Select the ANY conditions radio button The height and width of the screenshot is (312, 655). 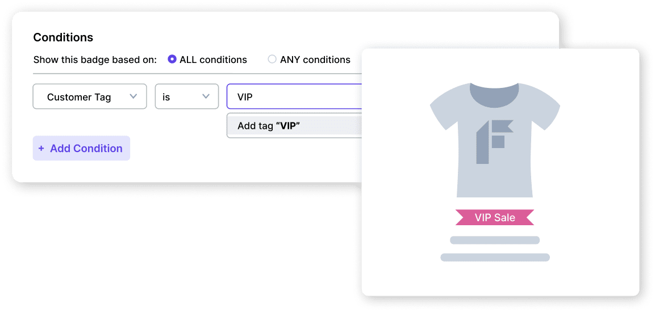coord(272,60)
